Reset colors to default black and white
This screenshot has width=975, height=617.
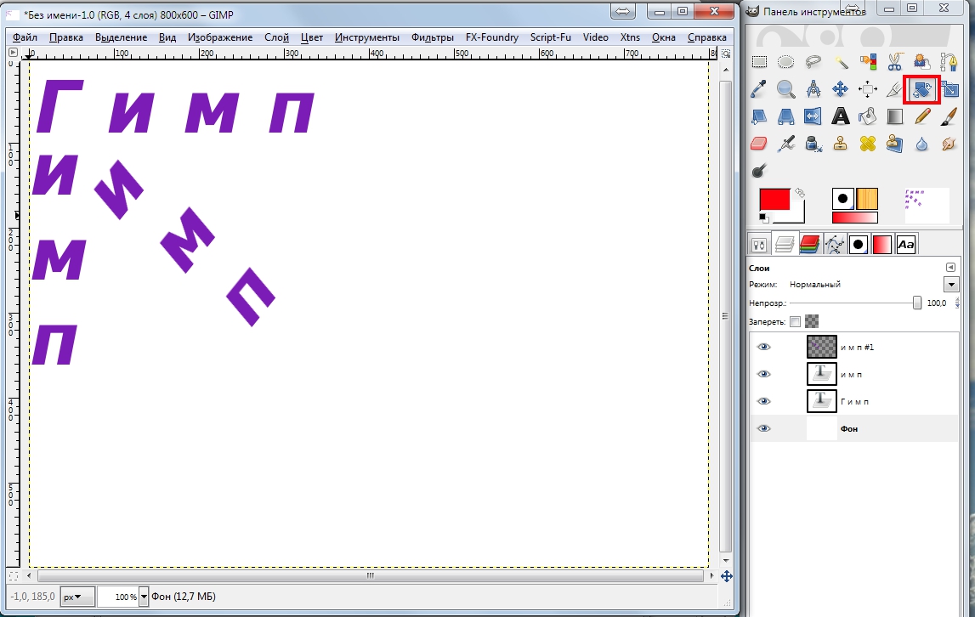(x=763, y=218)
